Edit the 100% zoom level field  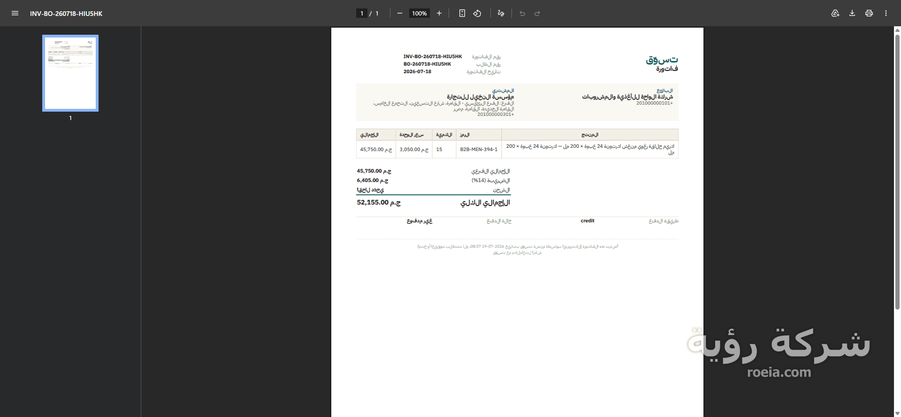point(420,13)
